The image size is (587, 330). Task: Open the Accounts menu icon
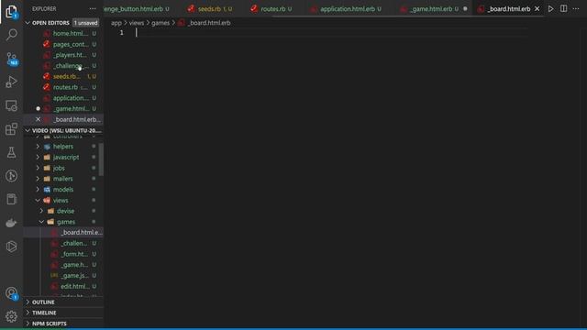[12, 293]
